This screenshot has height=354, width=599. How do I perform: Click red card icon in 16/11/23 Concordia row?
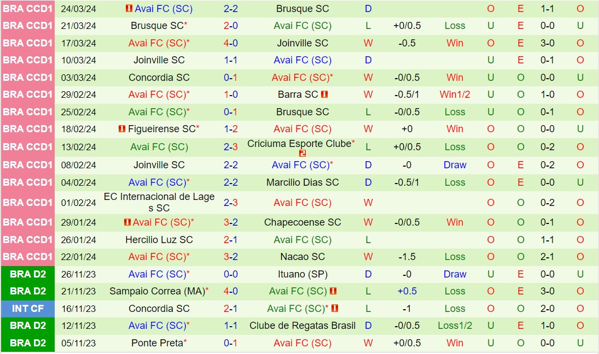pos(335,309)
